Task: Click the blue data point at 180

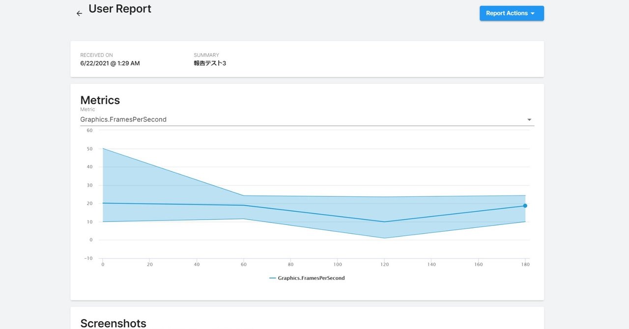Action: pyautogui.click(x=525, y=206)
